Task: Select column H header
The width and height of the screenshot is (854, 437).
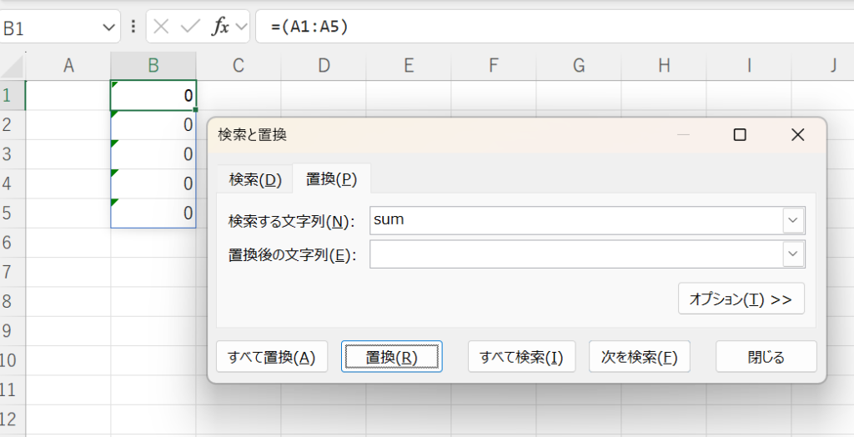Action: tap(663, 66)
